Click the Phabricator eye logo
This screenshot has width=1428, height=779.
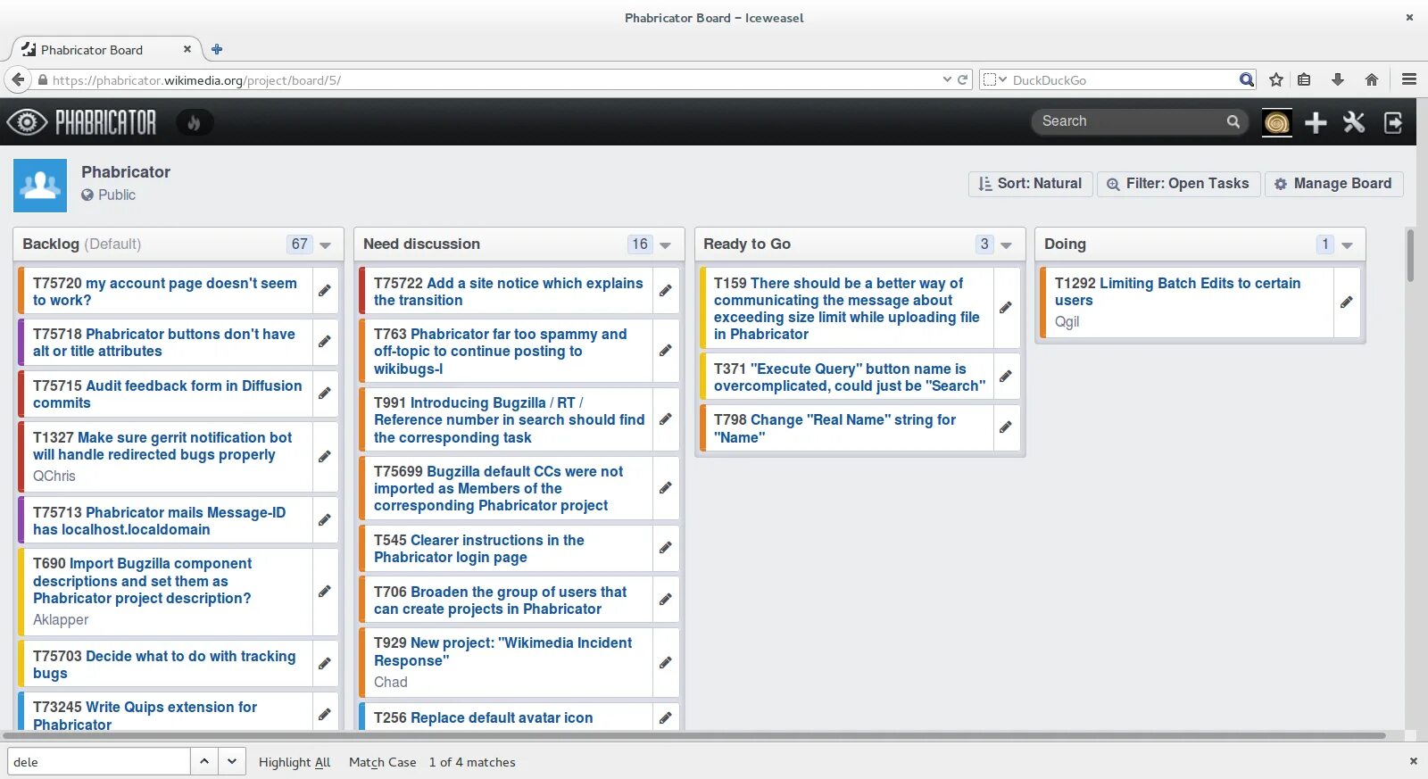pos(28,122)
